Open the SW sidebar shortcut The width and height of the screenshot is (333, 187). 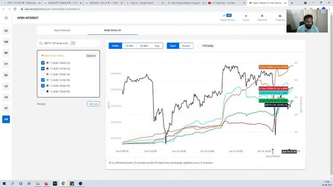tap(6, 42)
